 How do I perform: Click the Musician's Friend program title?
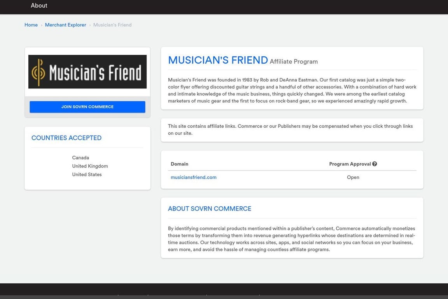click(218, 60)
